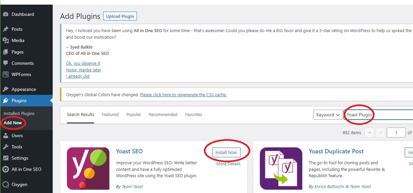The image size is (413, 193).
Task: Switch to the Recommended tab
Action: [x=163, y=115]
